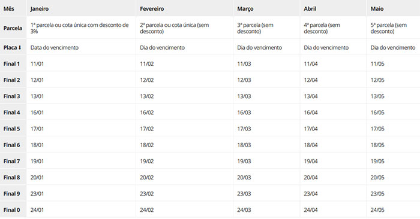This screenshot has width=420, height=219.
Task: Click the Final 1 row label
Action: point(11,64)
